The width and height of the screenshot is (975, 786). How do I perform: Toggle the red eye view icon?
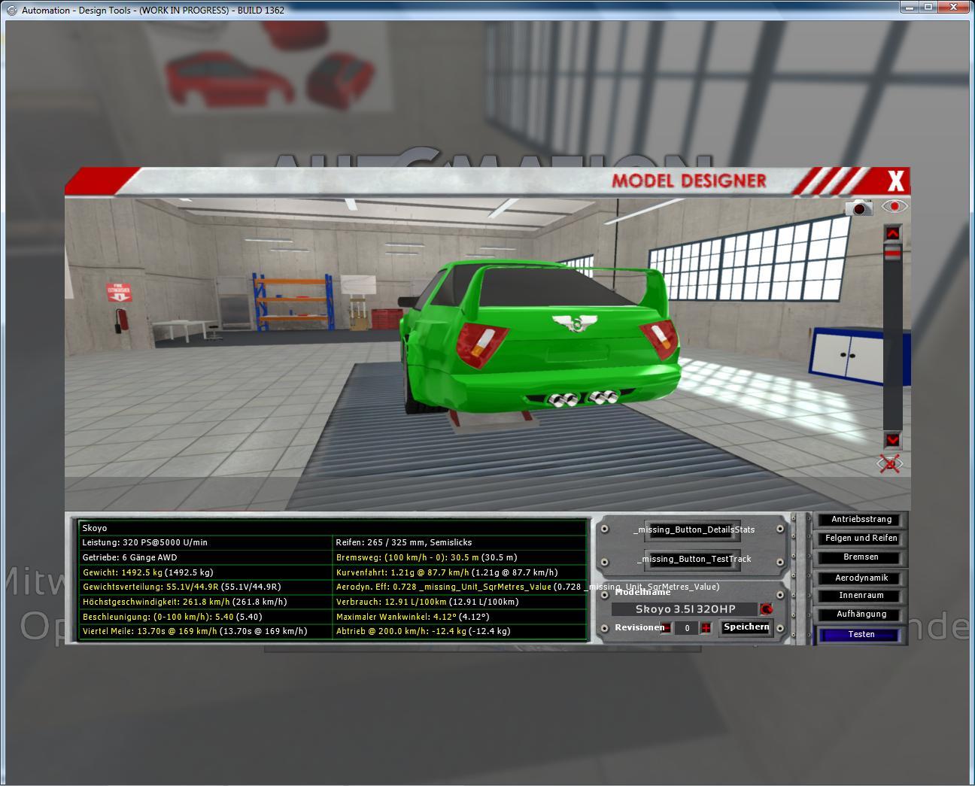pos(895,206)
